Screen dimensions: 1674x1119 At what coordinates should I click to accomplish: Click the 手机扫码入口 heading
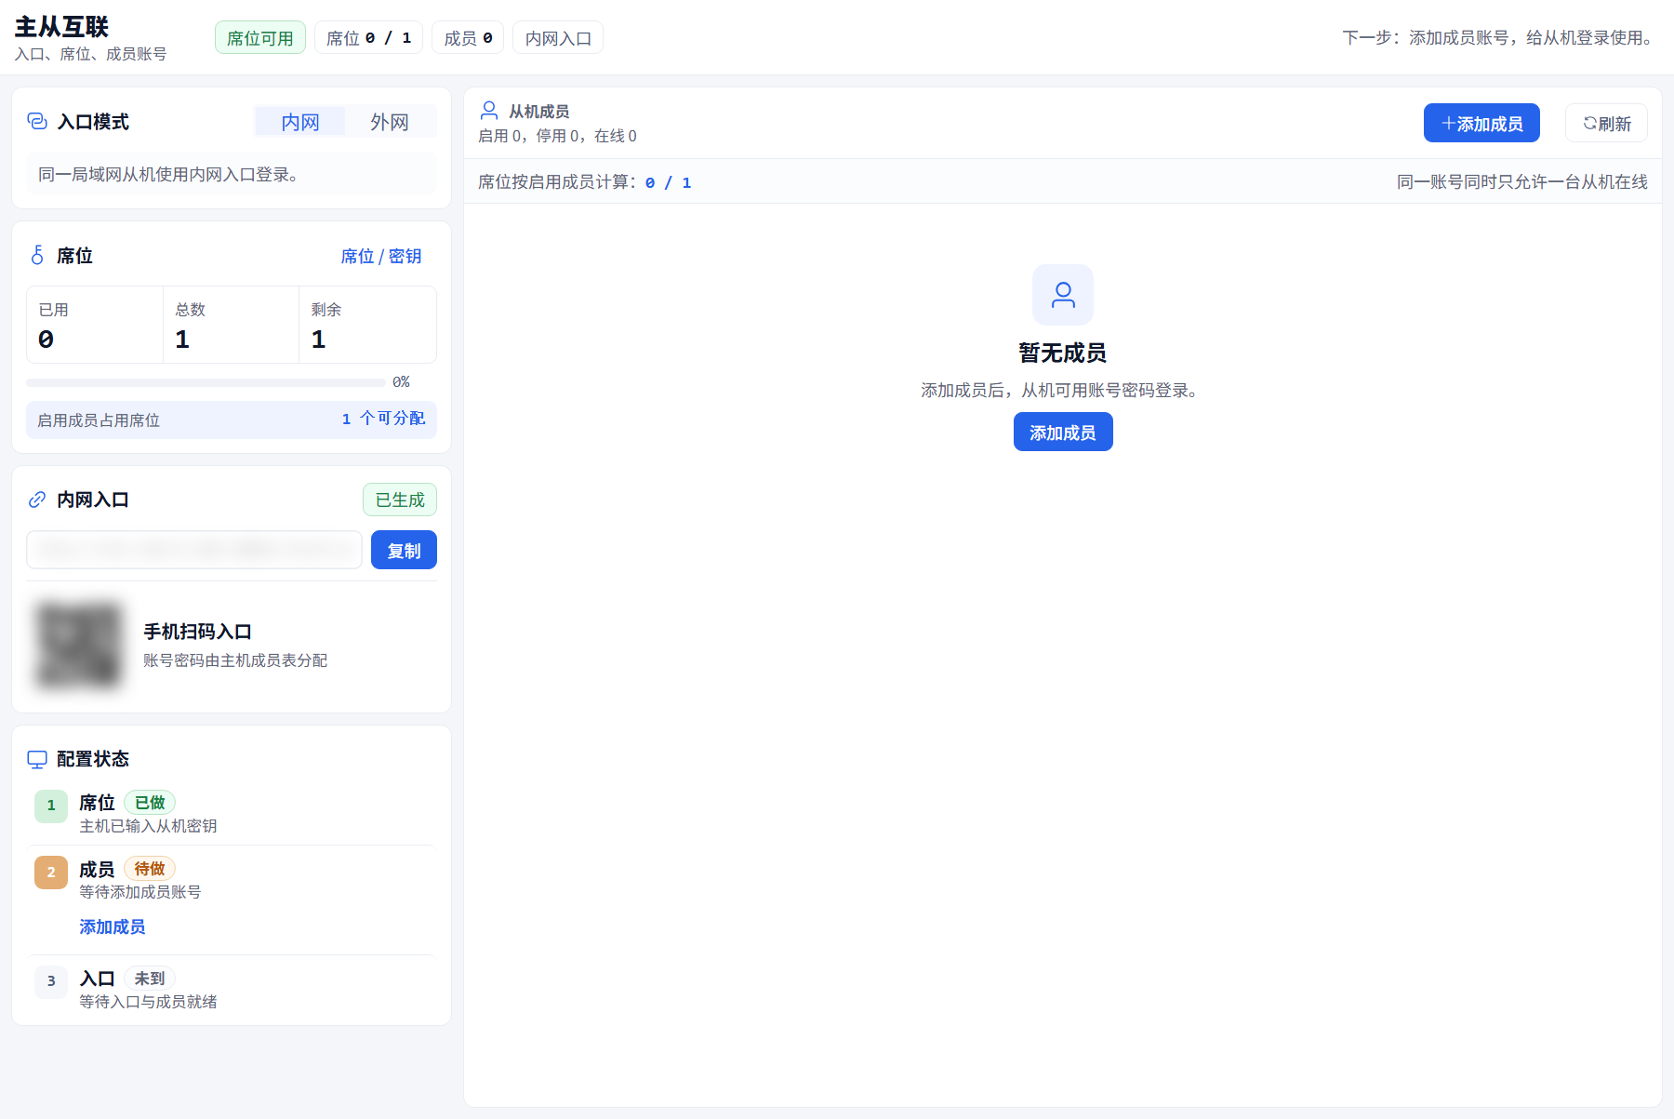[197, 632]
